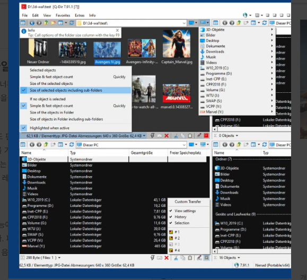Image resolution: width=307 pixels, height=280 pixels.
Task: Click globe version 7.91.1 icon in status bar
Action: tap(236, 265)
